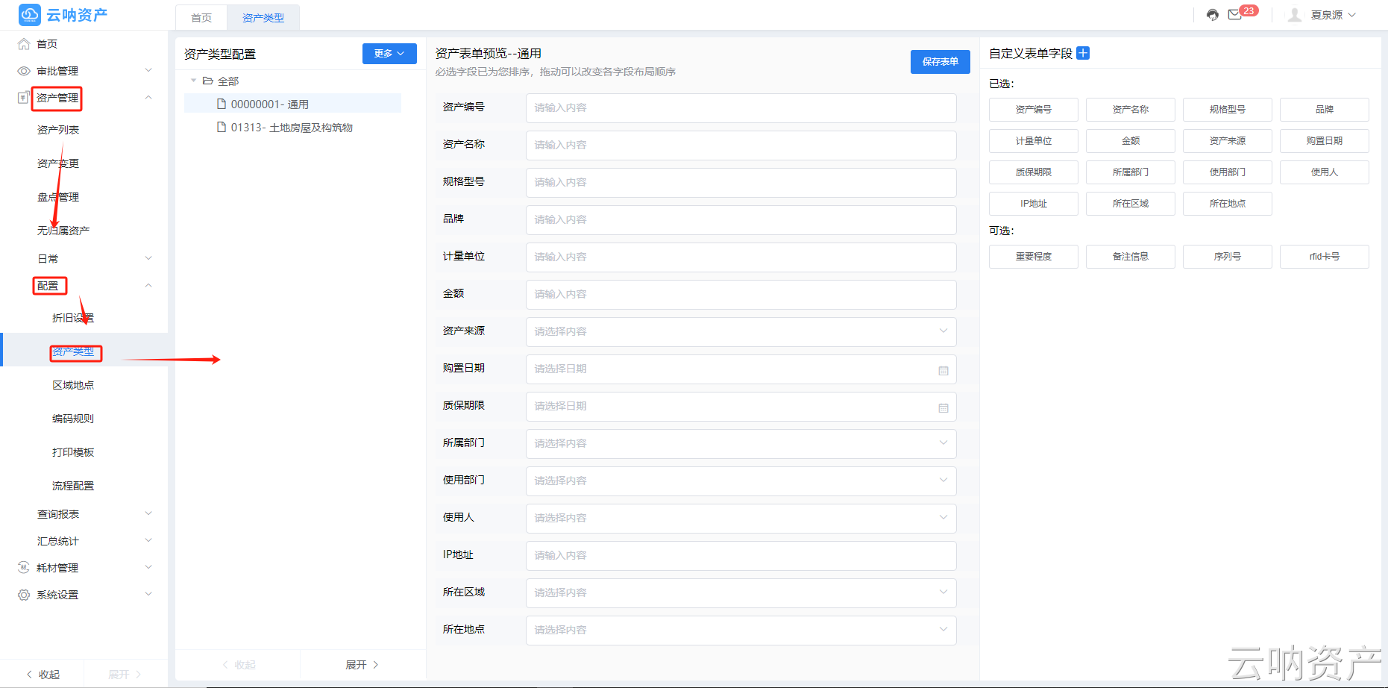Switch to the 首页 tab
The image size is (1388, 688).
coord(201,18)
